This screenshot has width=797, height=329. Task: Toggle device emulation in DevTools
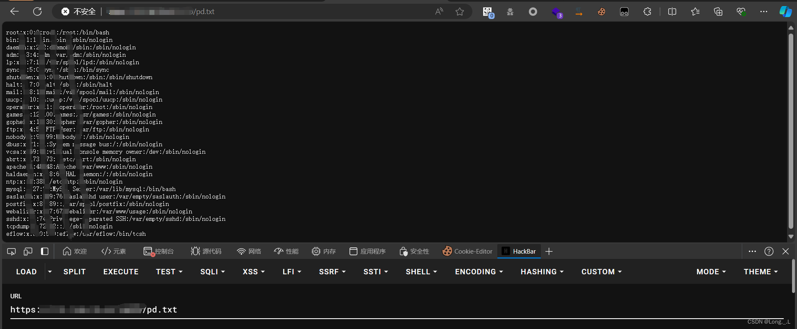tap(28, 252)
